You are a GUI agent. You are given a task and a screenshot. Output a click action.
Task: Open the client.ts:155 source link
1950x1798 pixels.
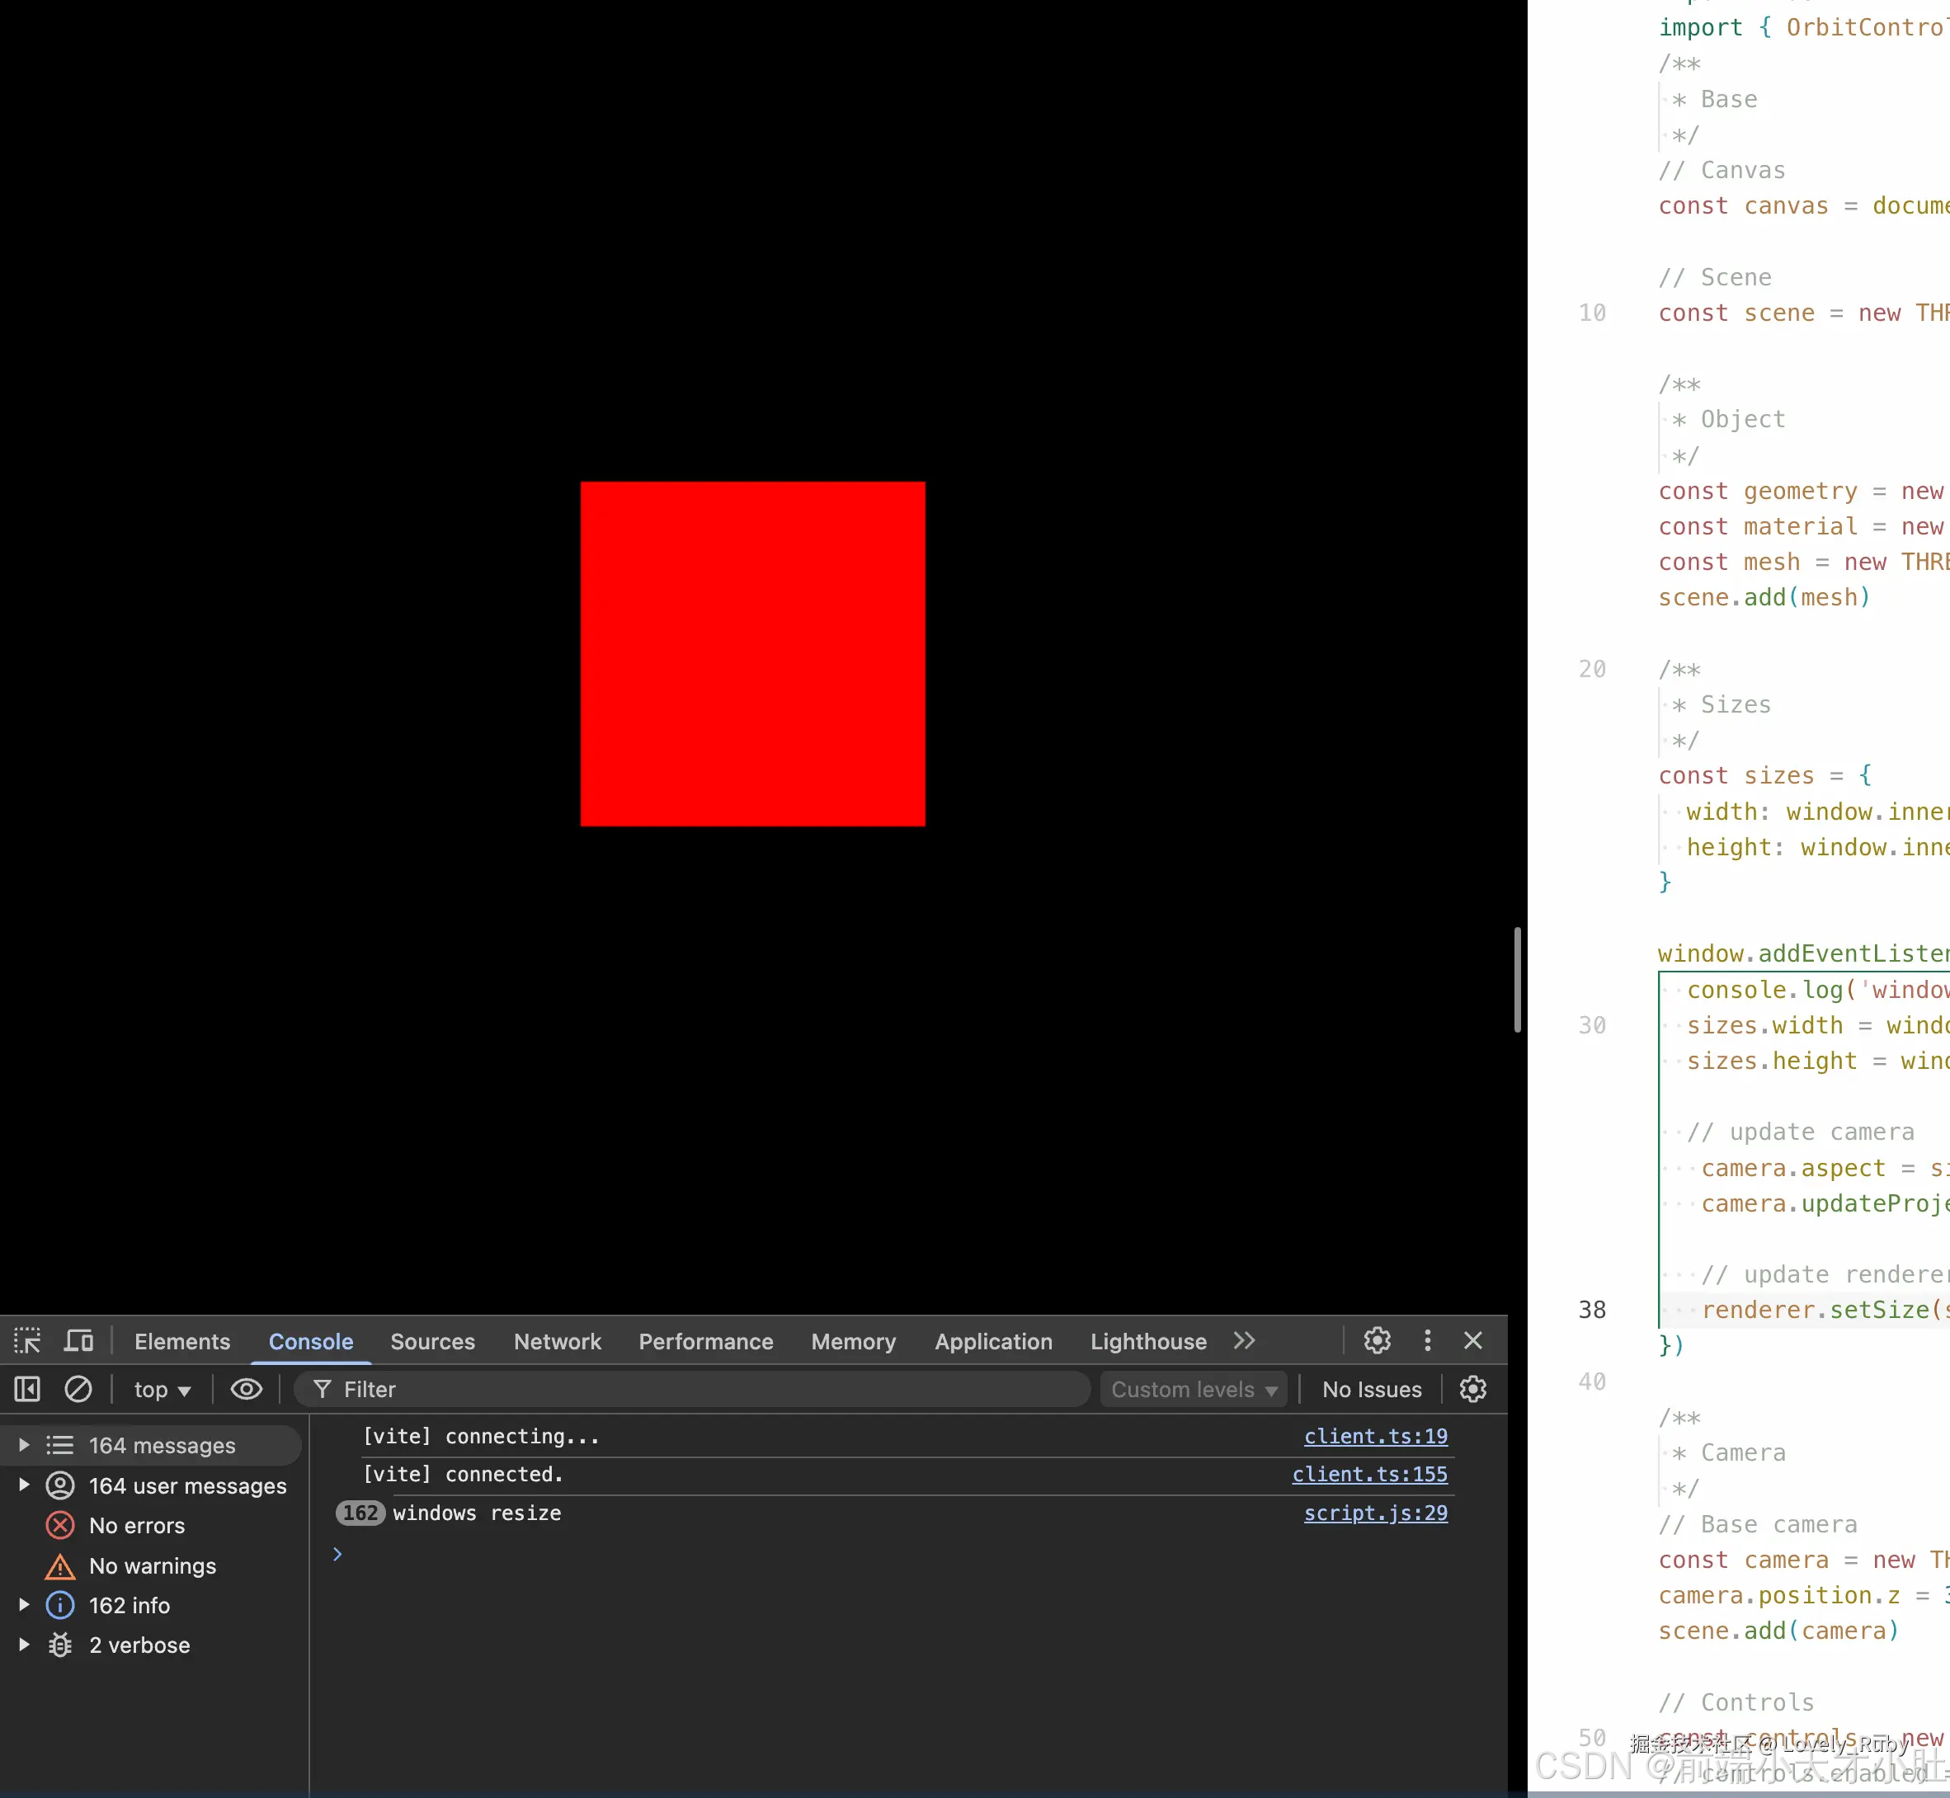1369,1474
